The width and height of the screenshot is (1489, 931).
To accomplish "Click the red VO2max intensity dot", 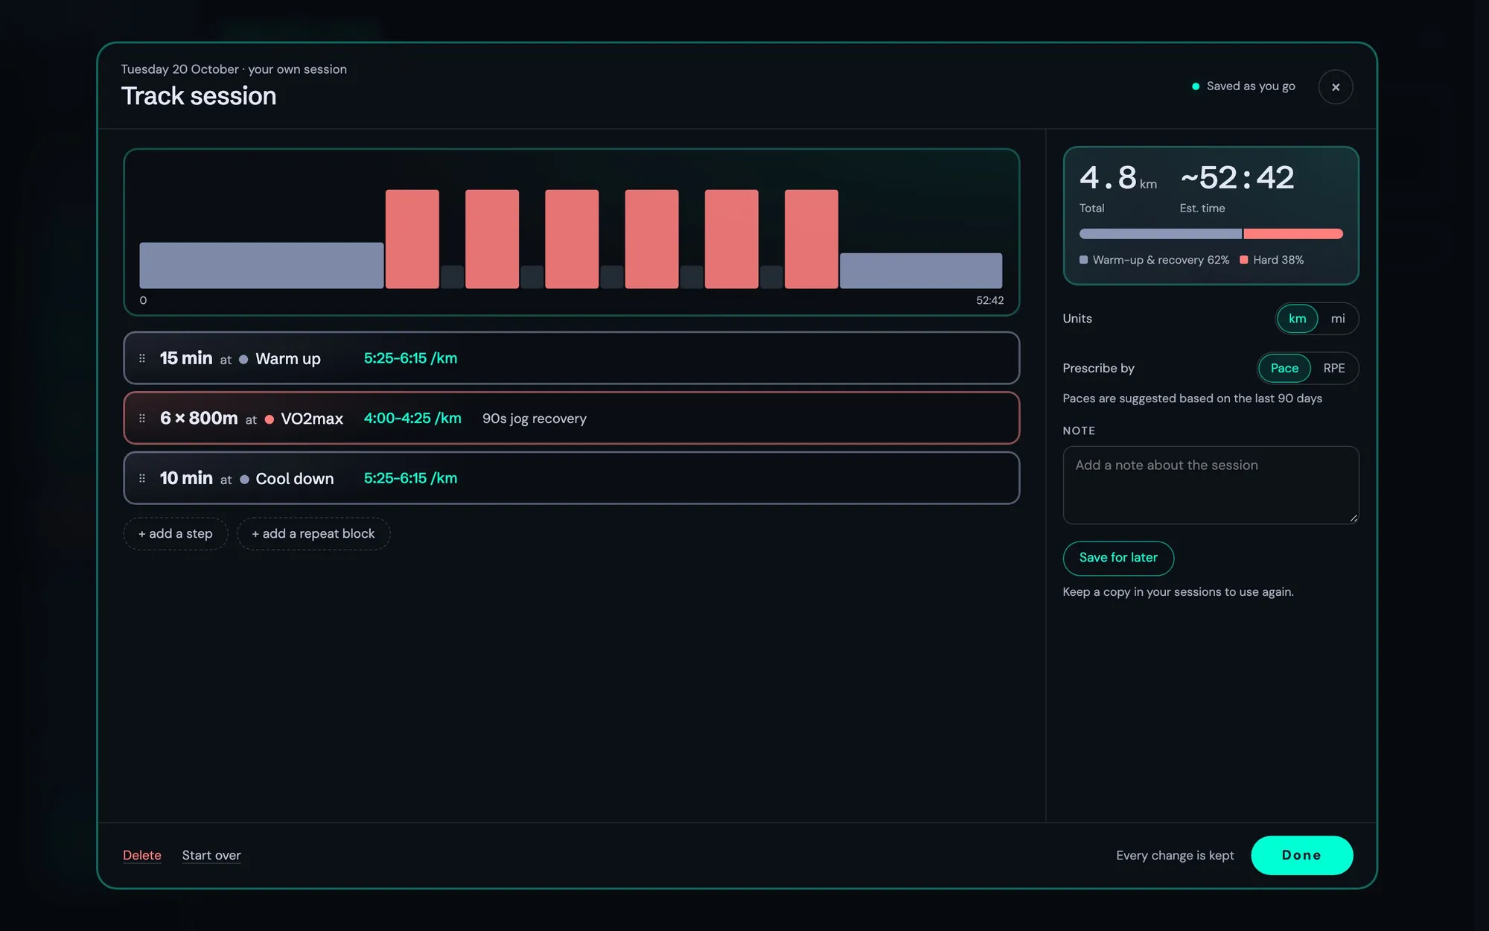I will [x=270, y=420].
